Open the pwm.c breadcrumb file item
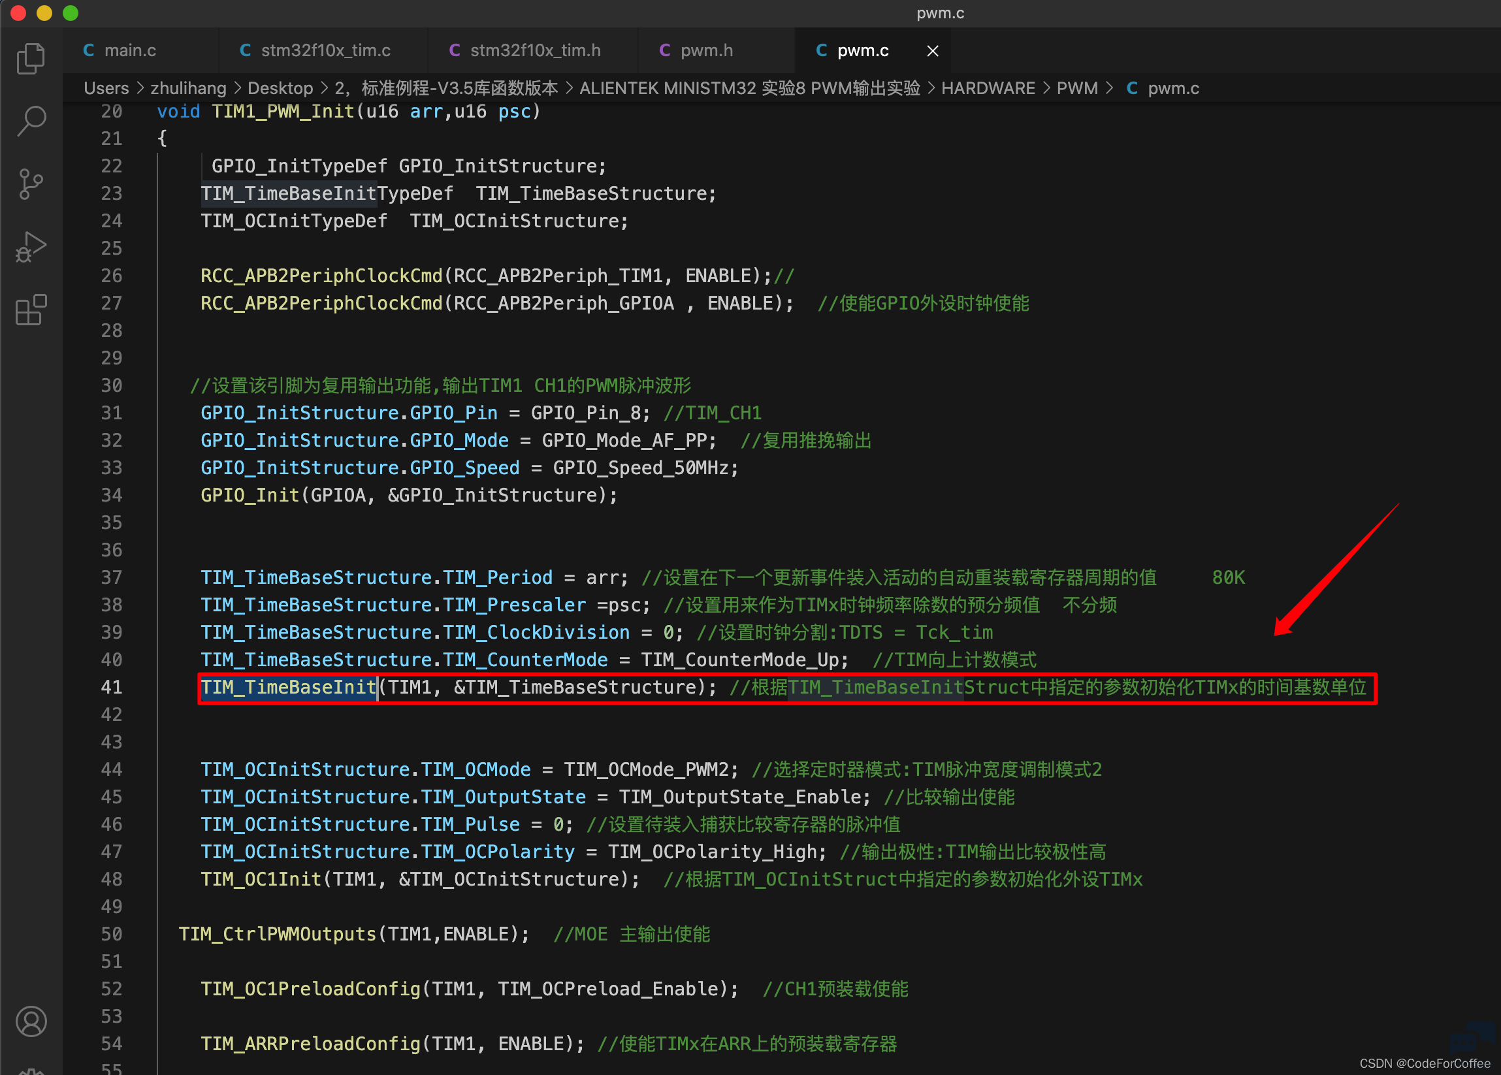This screenshot has height=1075, width=1501. [x=1172, y=88]
